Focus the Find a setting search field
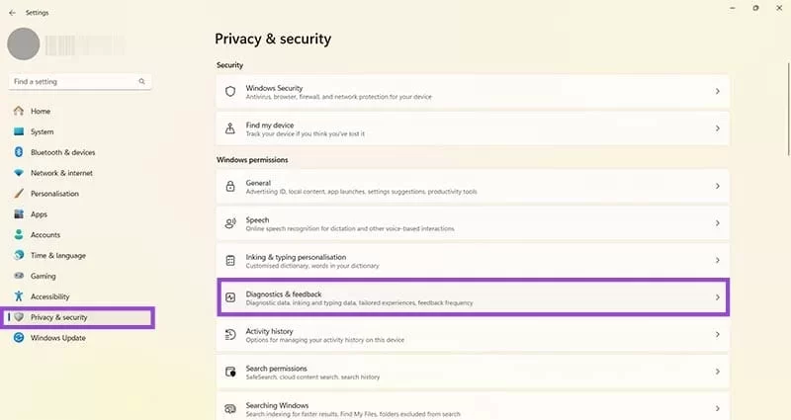Viewport: 791px width, 420px height. 74,82
